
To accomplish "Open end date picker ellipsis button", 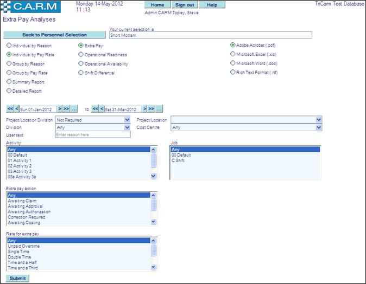I will (x=159, y=109).
